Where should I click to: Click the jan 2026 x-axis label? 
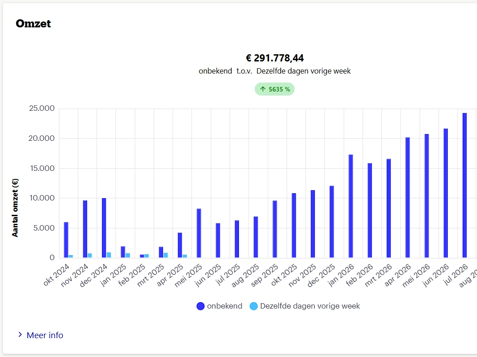(340, 275)
